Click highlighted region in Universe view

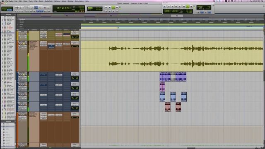(177, 16)
